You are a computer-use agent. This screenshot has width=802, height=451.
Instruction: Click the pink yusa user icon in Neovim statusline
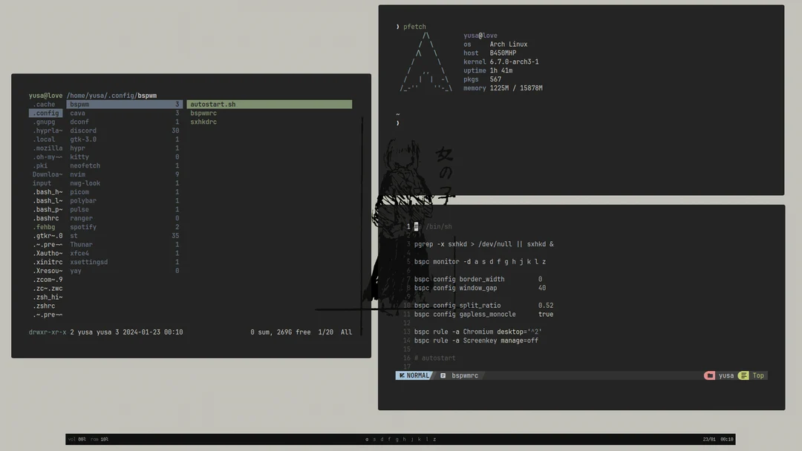click(x=709, y=375)
